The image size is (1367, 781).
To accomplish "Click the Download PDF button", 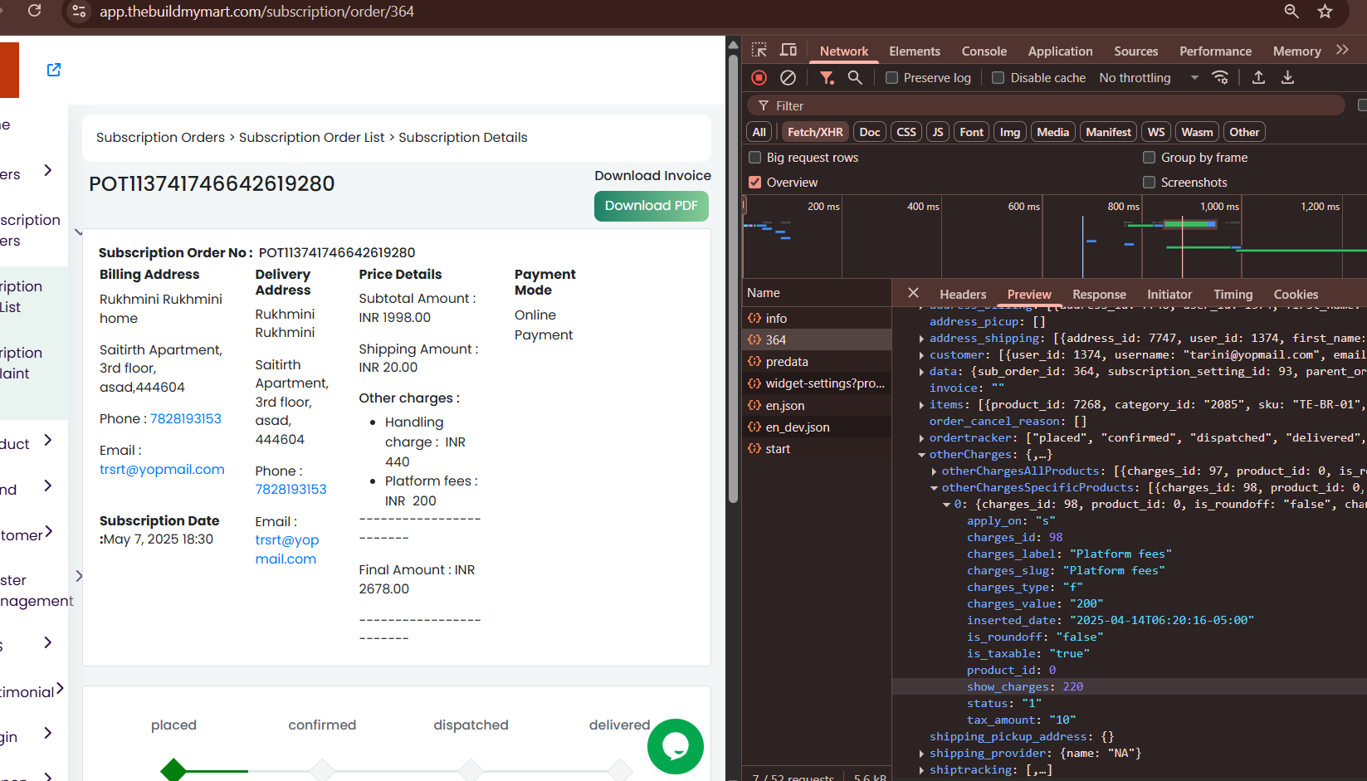I will click(652, 206).
